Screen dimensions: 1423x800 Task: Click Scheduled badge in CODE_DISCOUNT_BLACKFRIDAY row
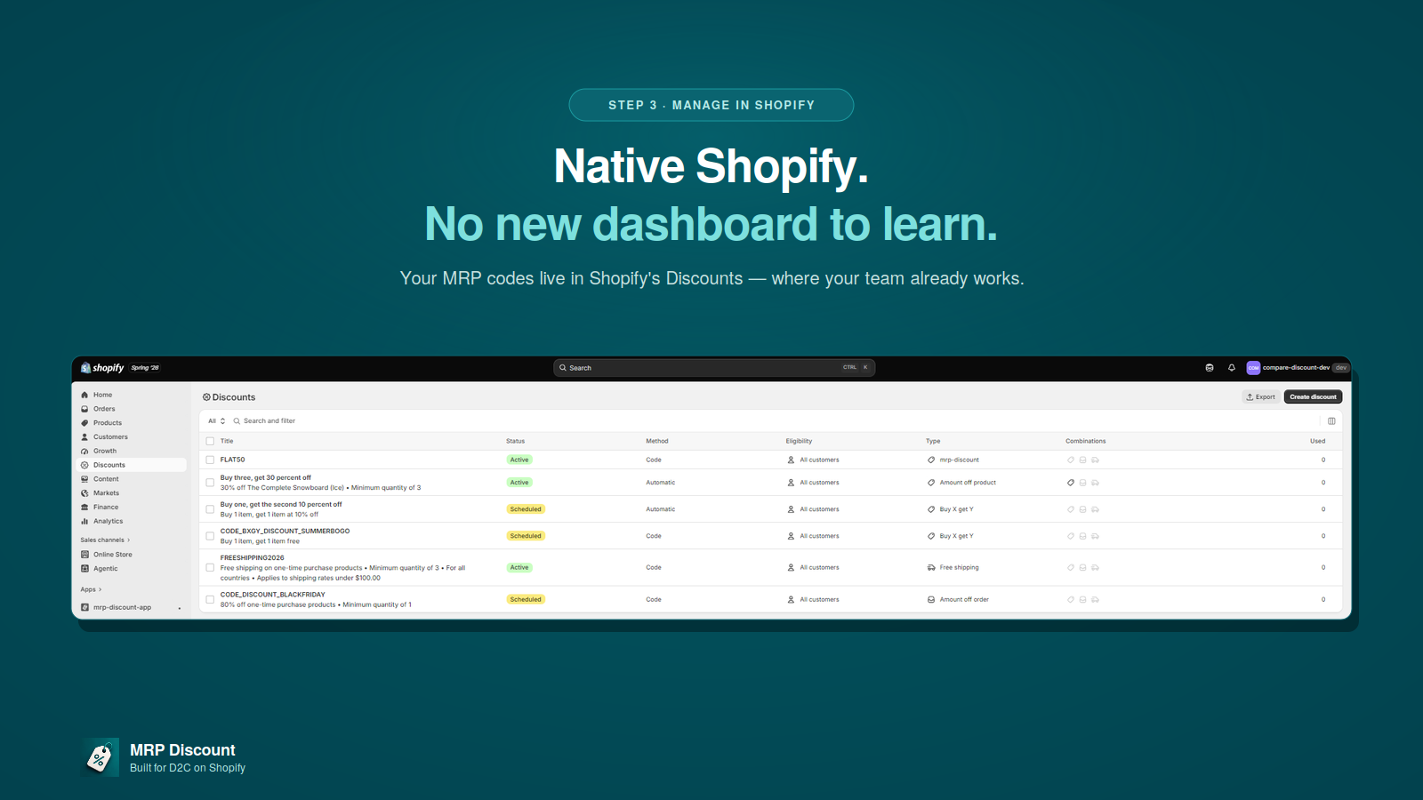click(x=526, y=600)
